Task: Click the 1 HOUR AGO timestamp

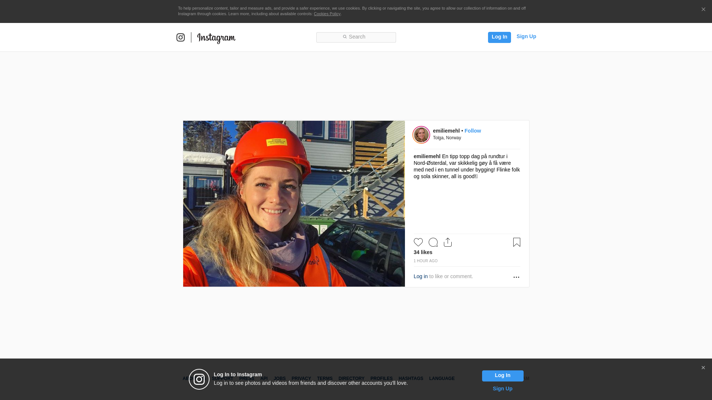Action: tap(425, 261)
